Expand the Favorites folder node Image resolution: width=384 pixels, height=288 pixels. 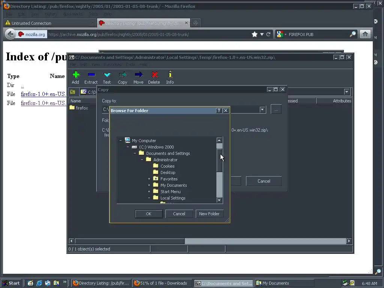(149, 179)
